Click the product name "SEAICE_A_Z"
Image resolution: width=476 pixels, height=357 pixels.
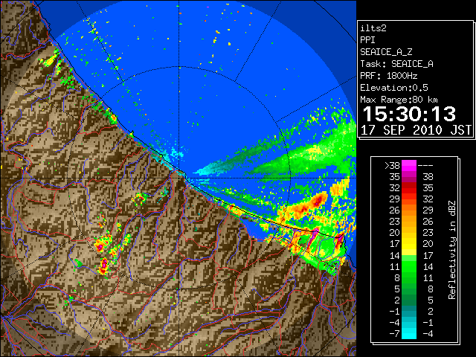(386, 52)
